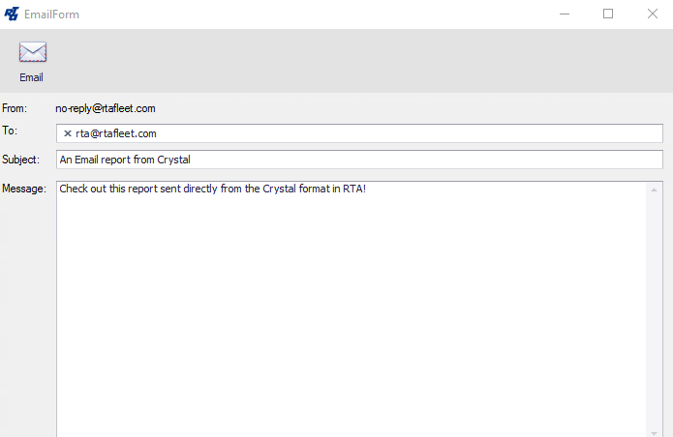Click the Message: label
Screen dimensions: 673x437
[24, 189]
